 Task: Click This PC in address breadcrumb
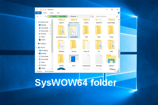[x=54, y=16]
